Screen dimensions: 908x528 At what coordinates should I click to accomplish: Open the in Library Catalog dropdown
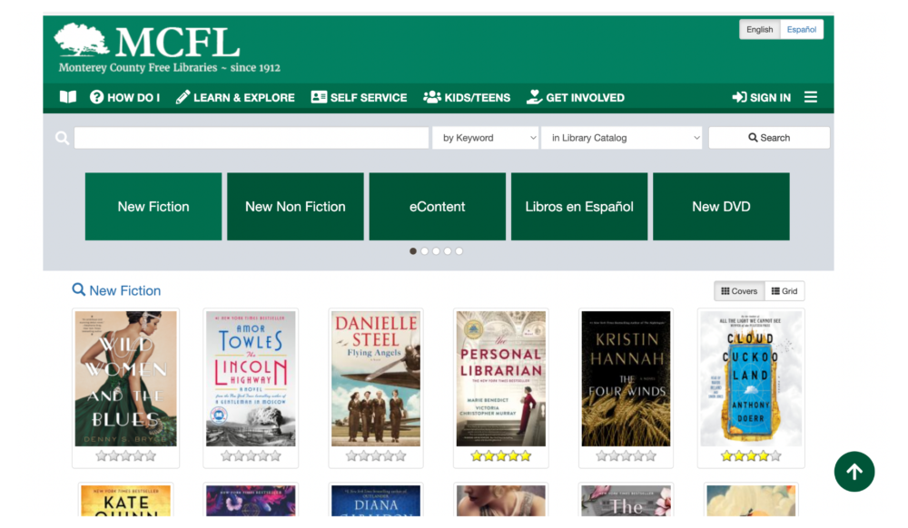[621, 137]
